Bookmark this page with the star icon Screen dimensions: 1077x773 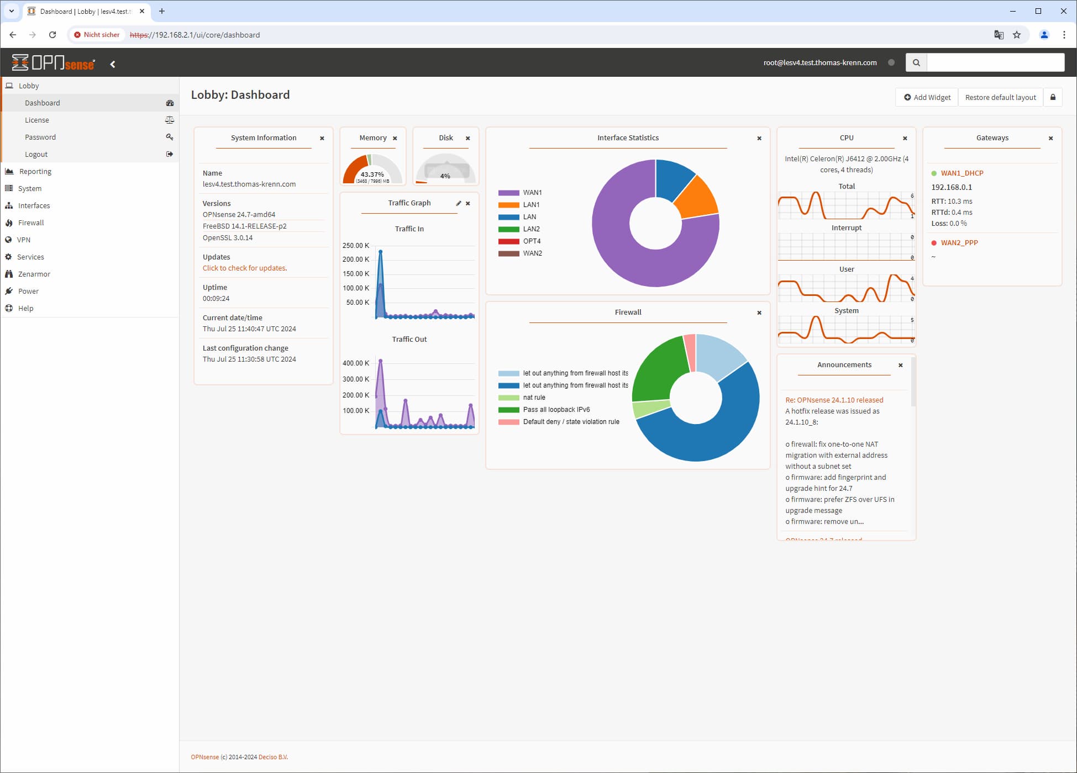click(1017, 35)
